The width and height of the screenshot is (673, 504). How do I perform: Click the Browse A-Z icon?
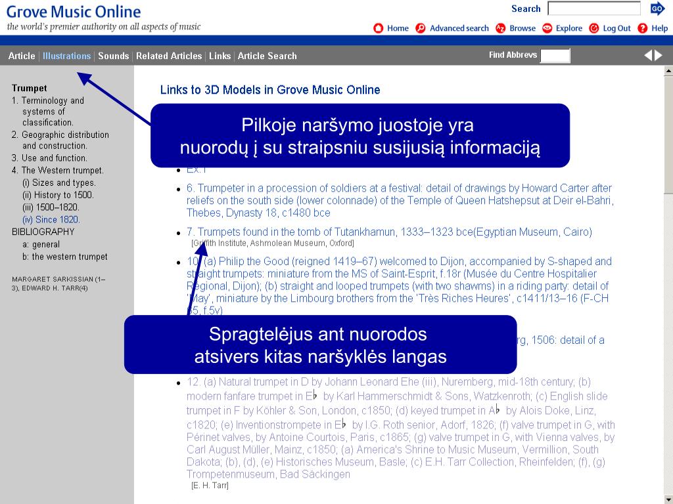tap(500, 28)
